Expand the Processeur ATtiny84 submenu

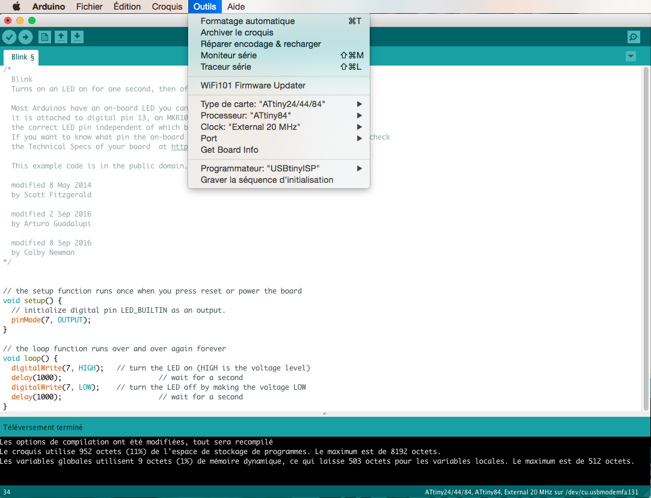(x=278, y=115)
